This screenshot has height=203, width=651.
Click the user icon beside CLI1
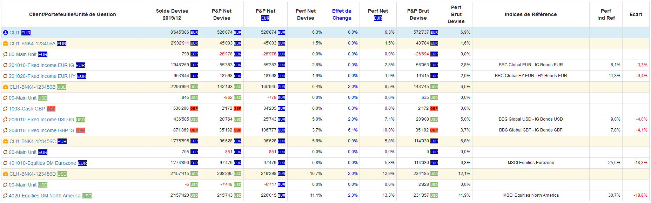[5, 33]
